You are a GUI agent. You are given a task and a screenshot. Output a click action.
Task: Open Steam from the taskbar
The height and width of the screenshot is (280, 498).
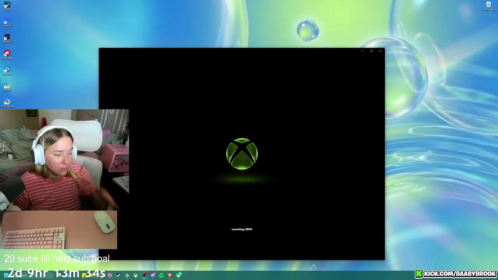pos(118,275)
